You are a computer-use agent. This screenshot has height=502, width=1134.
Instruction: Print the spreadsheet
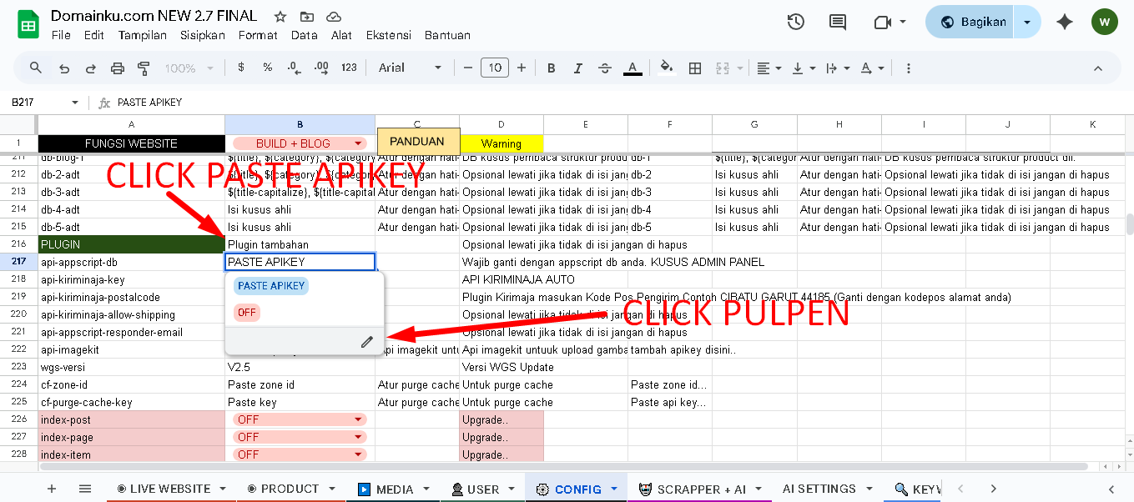click(x=118, y=68)
